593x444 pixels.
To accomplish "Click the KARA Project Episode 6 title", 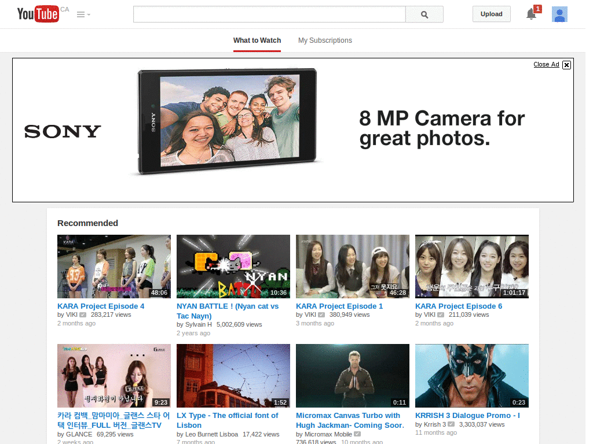I will [459, 306].
